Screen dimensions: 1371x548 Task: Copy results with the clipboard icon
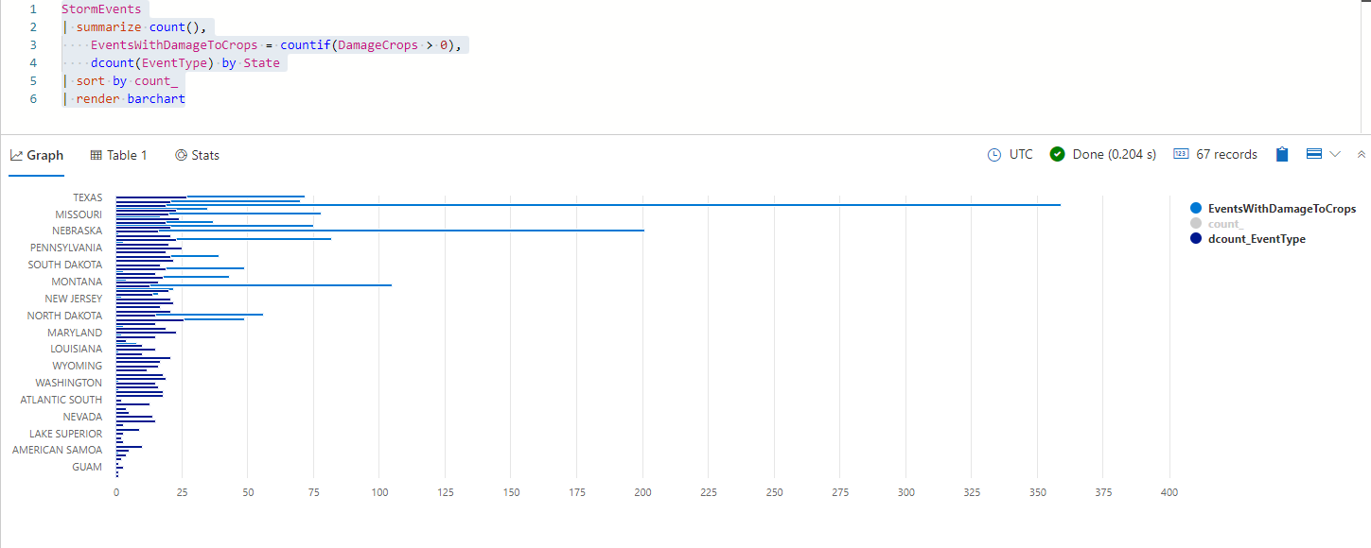[1282, 155]
